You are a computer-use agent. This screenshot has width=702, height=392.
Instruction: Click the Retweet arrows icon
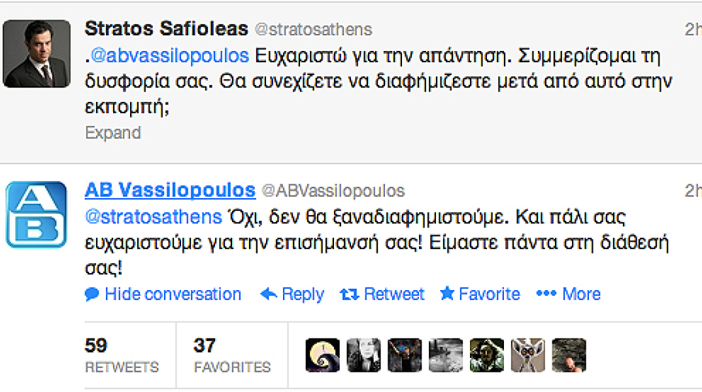pos(350,295)
